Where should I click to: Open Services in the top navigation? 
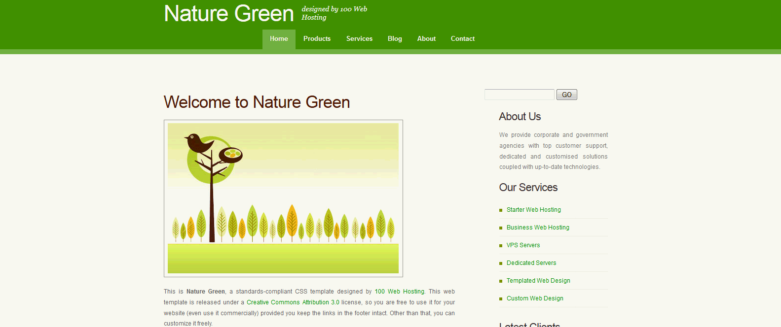(x=359, y=39)
